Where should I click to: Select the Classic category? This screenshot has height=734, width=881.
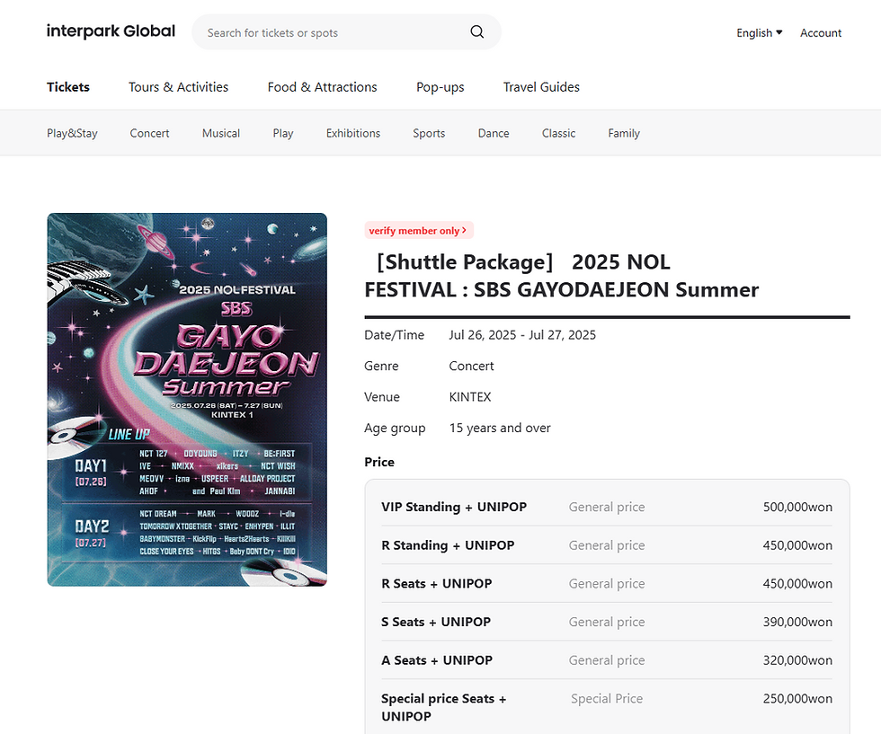click(558, 134)
